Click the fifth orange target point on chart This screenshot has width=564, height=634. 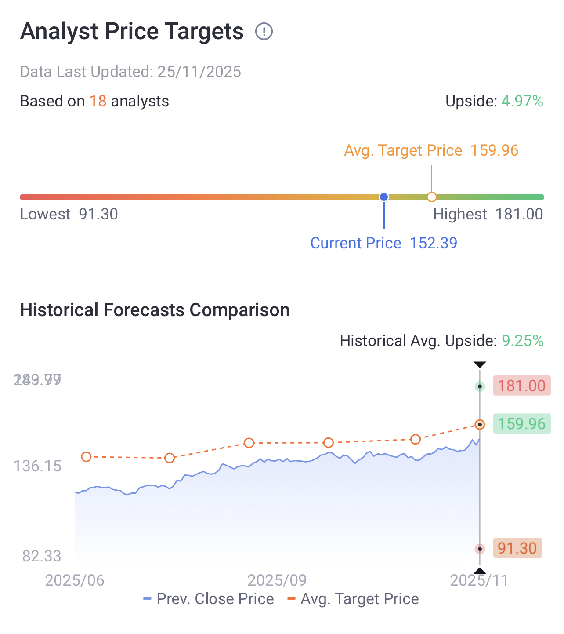tap(416, 439)
